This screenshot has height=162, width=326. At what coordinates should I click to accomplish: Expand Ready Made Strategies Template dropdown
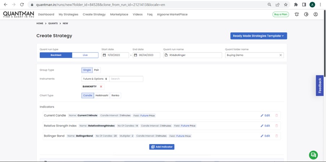point(258,36)
